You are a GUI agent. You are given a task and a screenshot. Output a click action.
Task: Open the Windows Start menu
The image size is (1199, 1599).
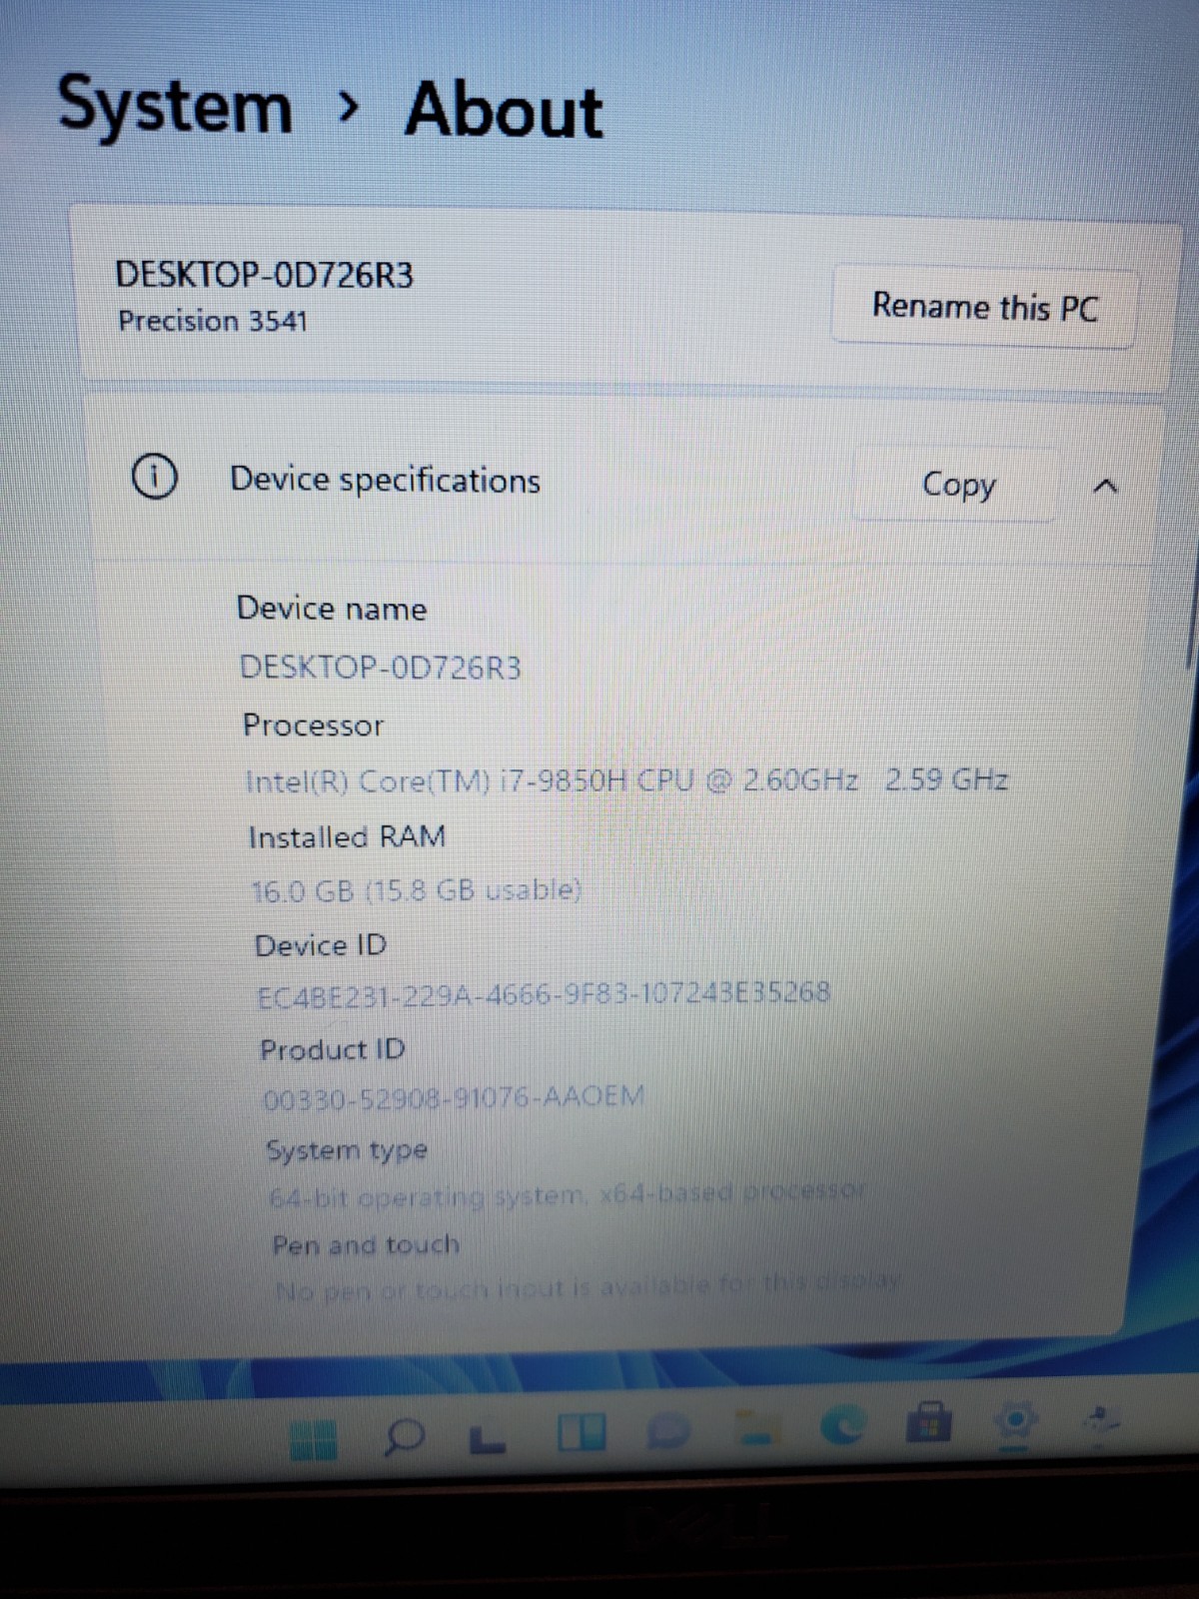[x=312, y=1440]
